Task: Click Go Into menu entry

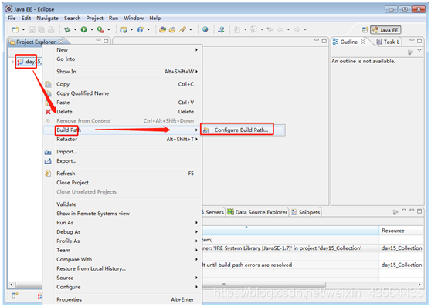Action: (x=123, y=59)
